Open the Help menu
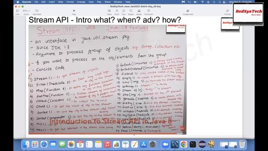 [128, 2]
